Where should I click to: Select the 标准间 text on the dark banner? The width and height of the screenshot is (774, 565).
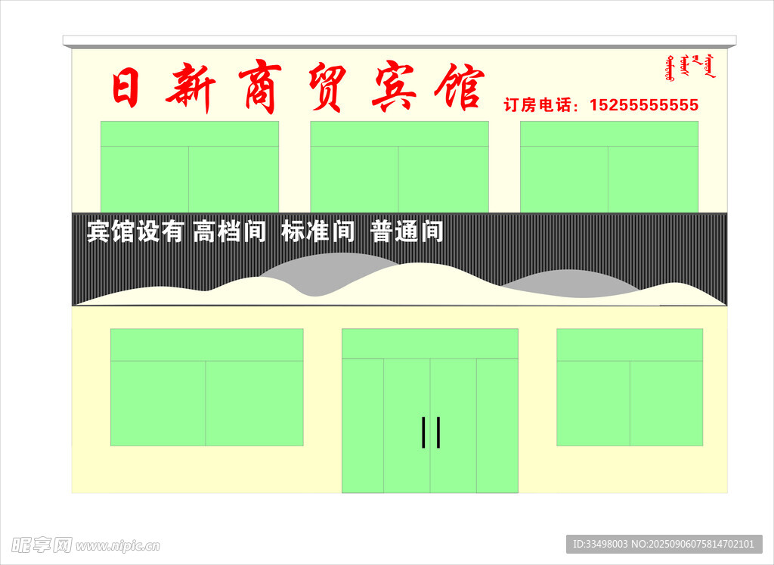pyautogui.click(x=317, y=231)
